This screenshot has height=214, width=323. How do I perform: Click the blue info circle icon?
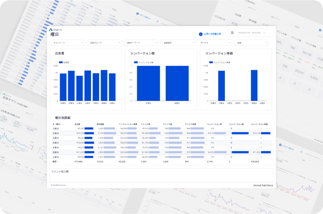click(201, 34)
